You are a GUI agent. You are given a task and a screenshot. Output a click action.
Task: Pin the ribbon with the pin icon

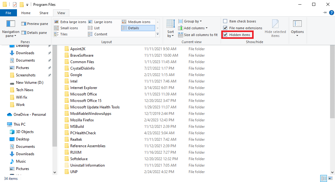point(325,13)
